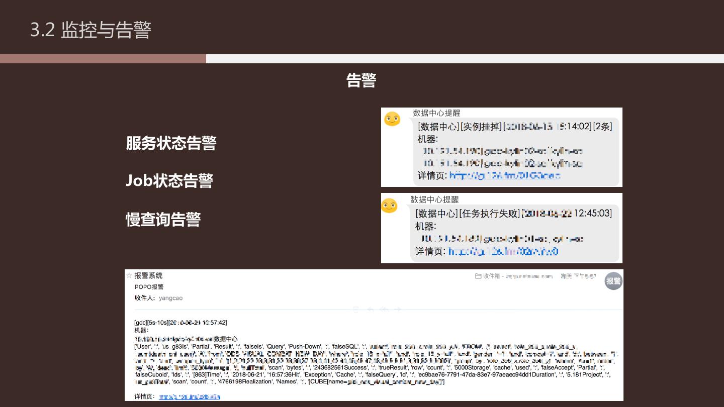Screen dimensions: 724x407
Task: Star the 报警系统 email
Action: point(129,275)
